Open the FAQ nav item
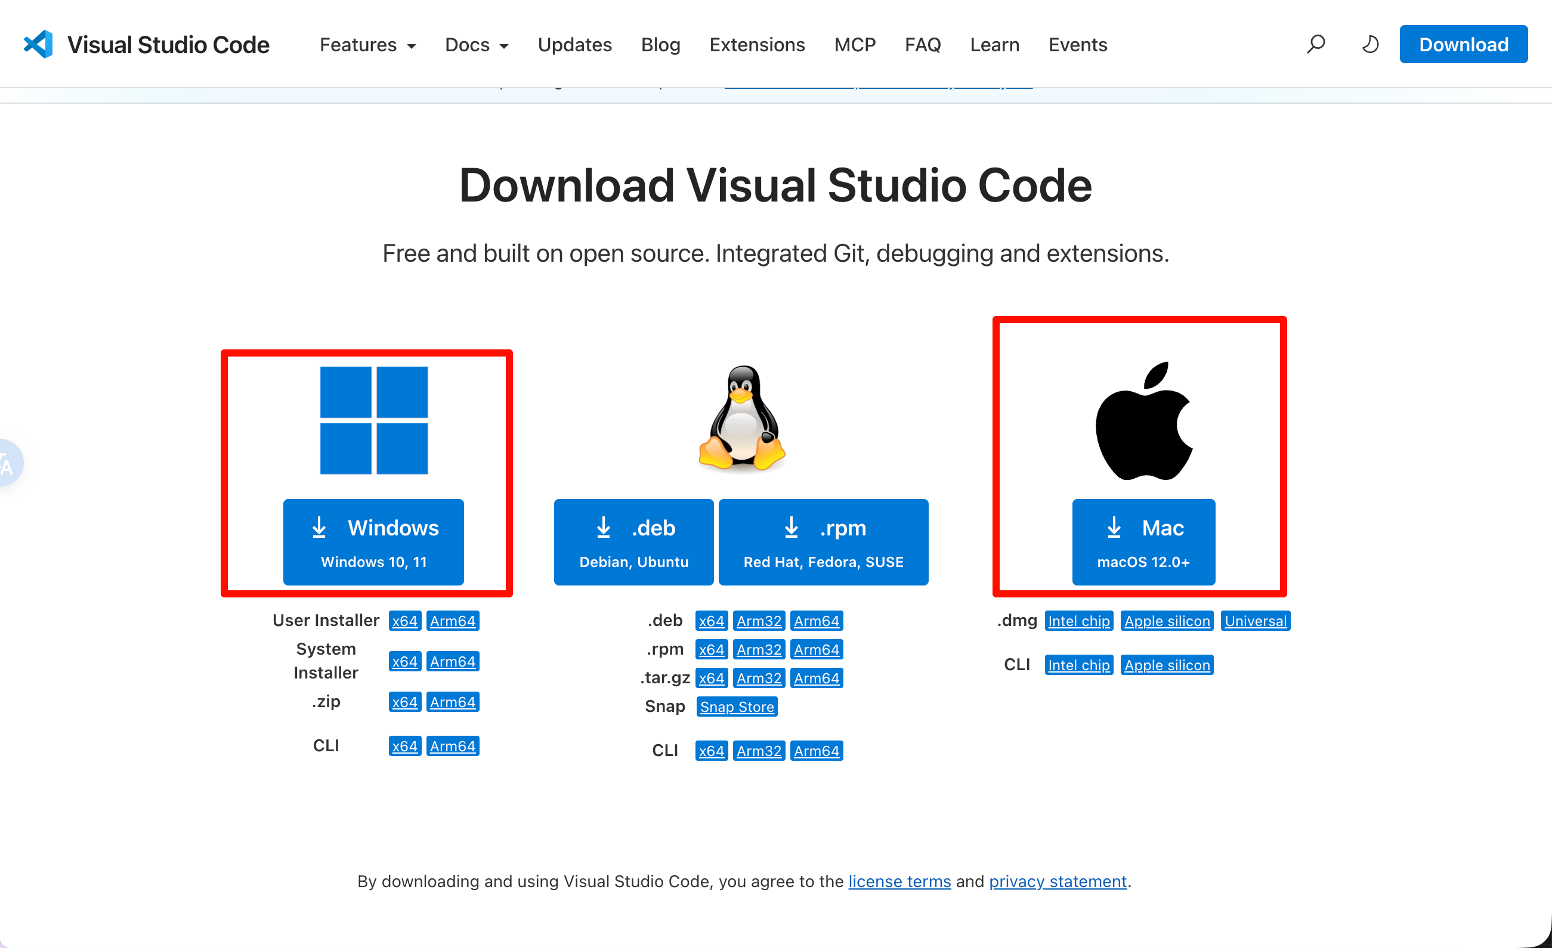This screenshot has width=1552, height=948. pos(923,45)
